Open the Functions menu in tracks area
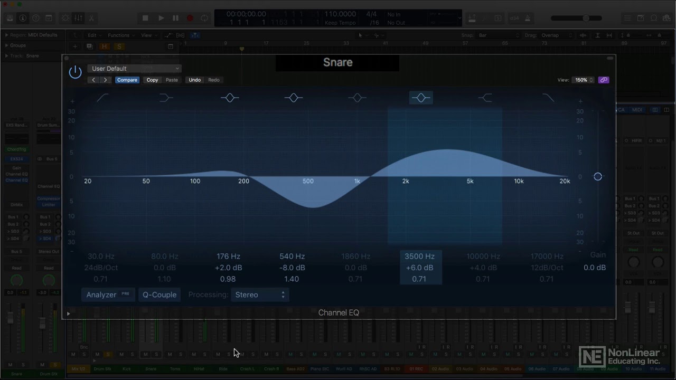676x380 pixels. point(121,35)
